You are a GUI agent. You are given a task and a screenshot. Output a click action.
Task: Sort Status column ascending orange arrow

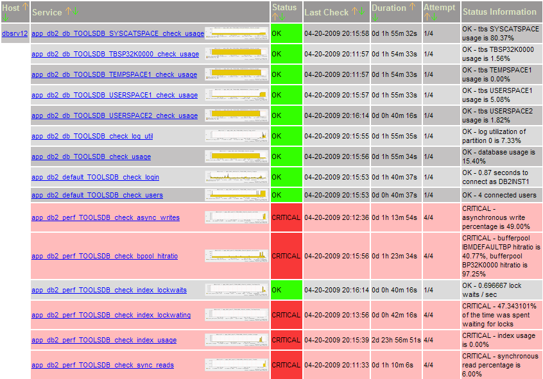[275, 17]
